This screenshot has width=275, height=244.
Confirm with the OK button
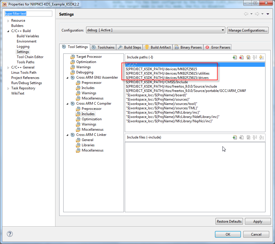228,234
